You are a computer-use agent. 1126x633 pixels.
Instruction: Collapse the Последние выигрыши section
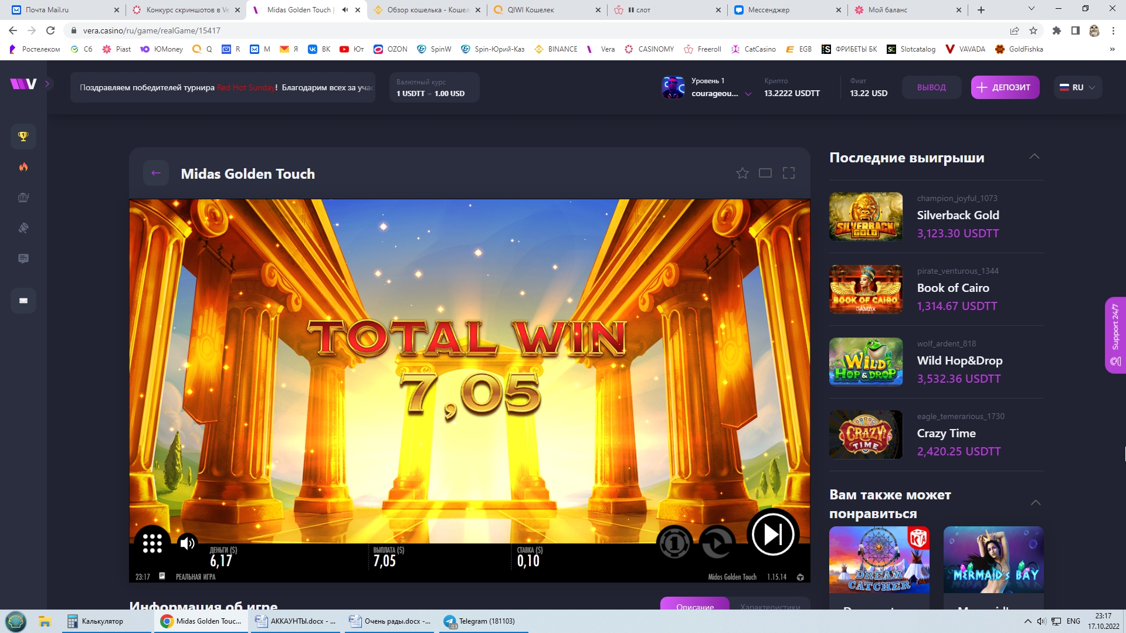click(x=1035, y=156)
